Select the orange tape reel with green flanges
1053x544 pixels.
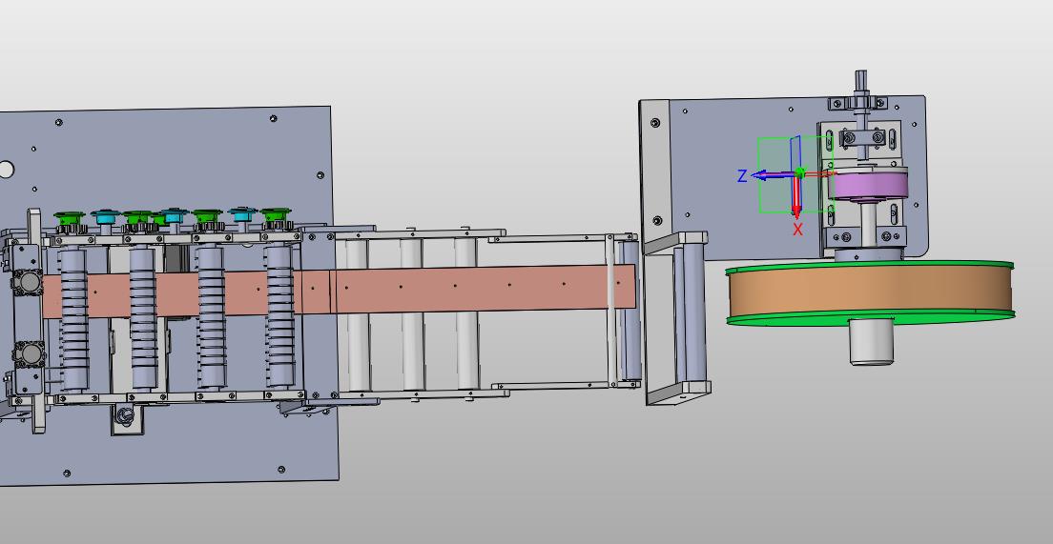click(x=870, y=293)
